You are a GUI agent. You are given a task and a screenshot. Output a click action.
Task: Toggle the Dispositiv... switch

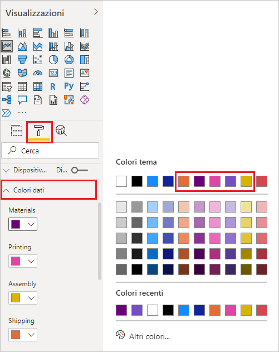(x=80, y=170)
